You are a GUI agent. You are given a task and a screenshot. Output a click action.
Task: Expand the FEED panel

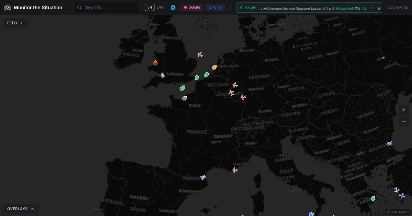pos(15,23)
